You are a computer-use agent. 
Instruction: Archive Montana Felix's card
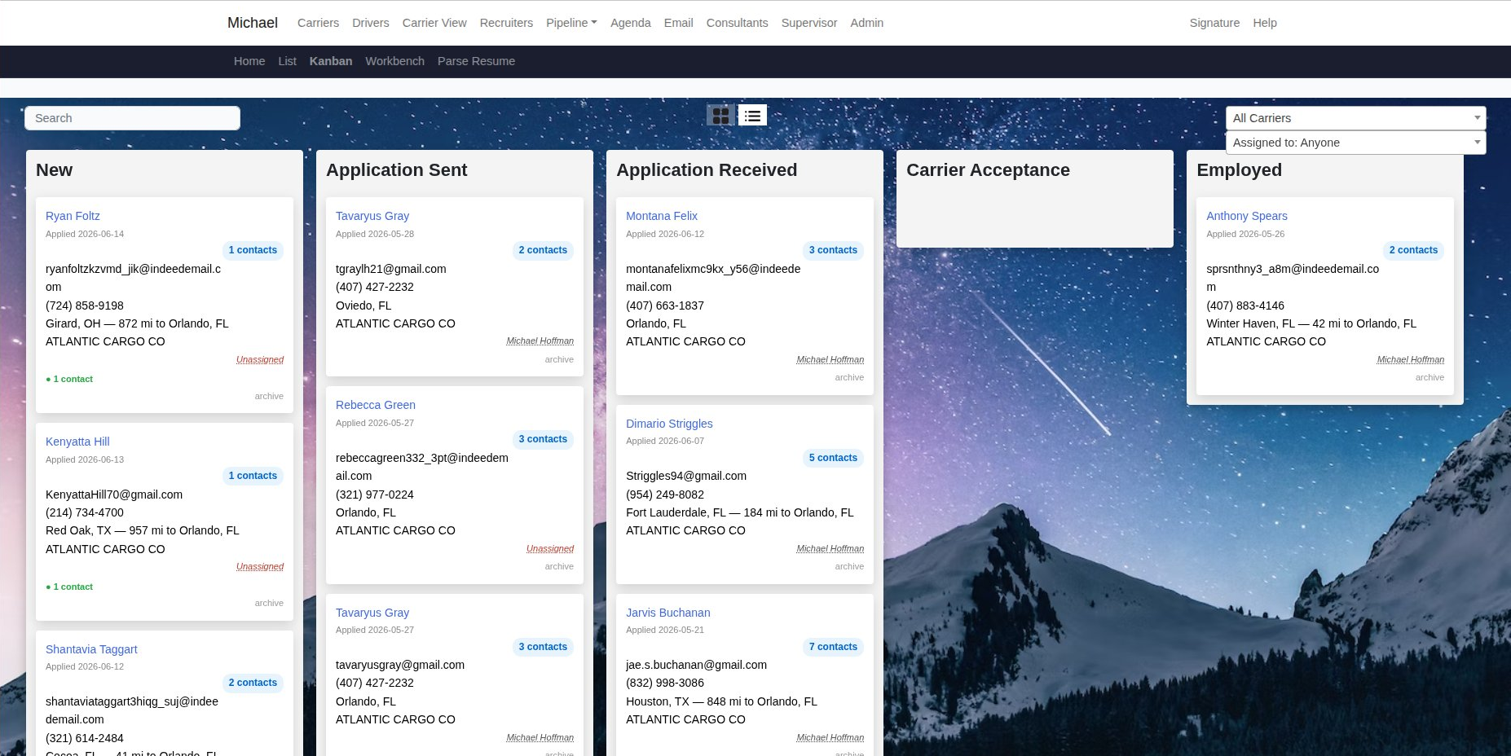849,377
